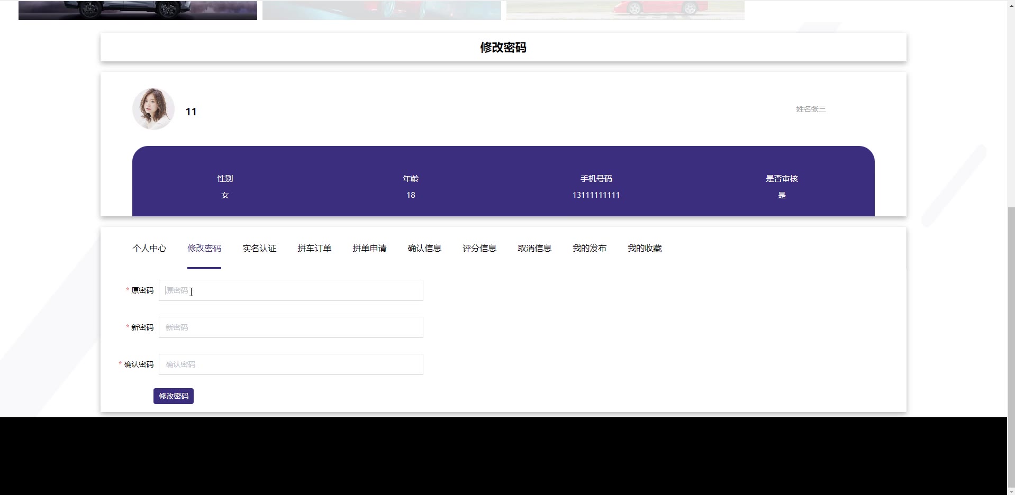Select the 修改密码 tab
Screen dimensions: 1015x495
[204, 248]
